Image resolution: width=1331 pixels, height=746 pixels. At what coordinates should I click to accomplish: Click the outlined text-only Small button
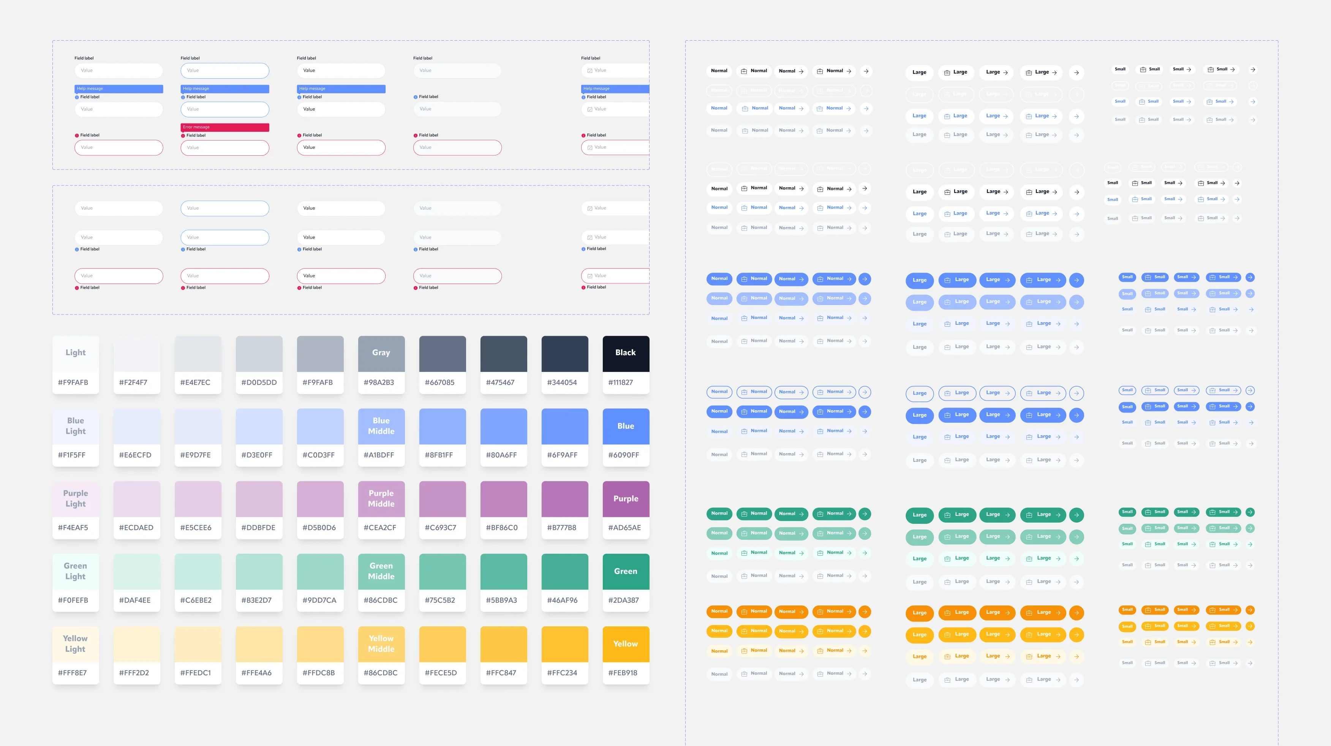1127,390
